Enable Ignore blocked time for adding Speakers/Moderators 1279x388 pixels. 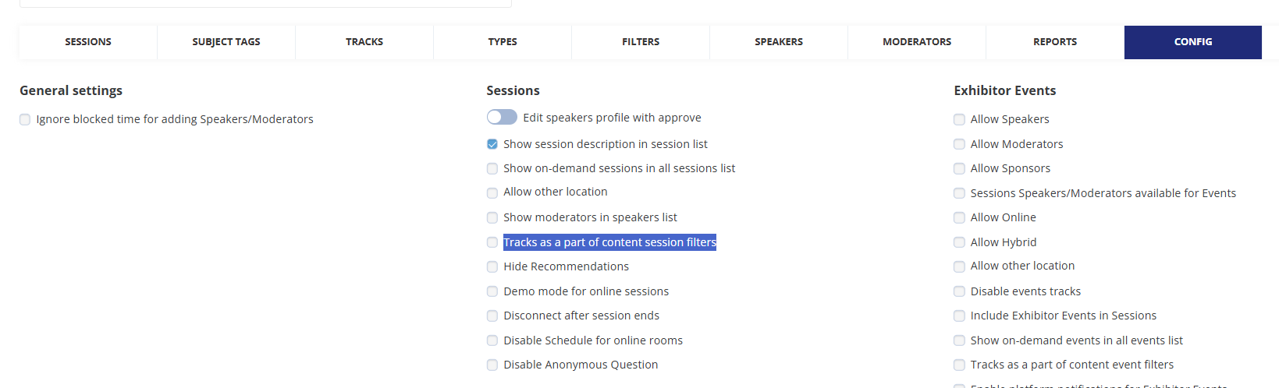click(x=25, y=119)
